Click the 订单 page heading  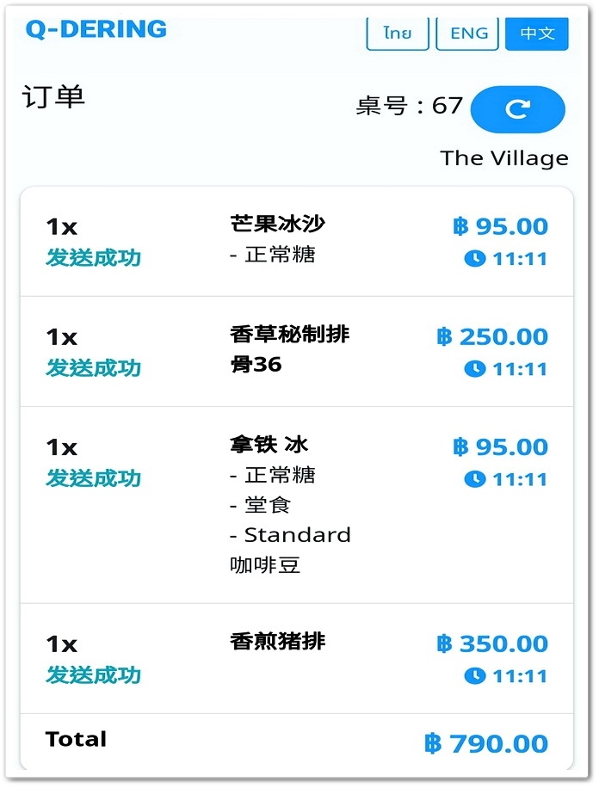click(x=53, y=96)
